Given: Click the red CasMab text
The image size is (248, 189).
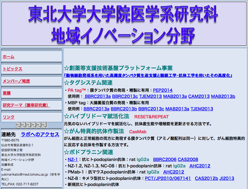Looking at the screenshot, I should (138, 132).
